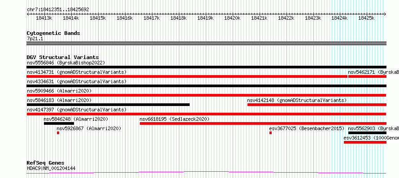Open the nsv5462171 variant label
399x178 pixels.
pos(373,72)
